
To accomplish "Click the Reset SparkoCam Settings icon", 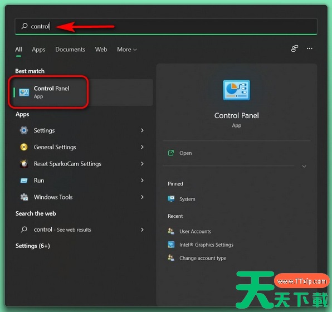I will [24, 163].
